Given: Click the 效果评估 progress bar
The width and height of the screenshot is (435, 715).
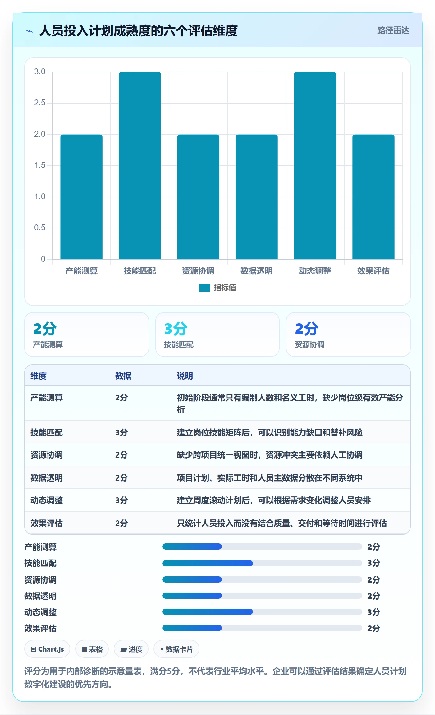Looking at the screenshot, I should [x=262, y=628].
